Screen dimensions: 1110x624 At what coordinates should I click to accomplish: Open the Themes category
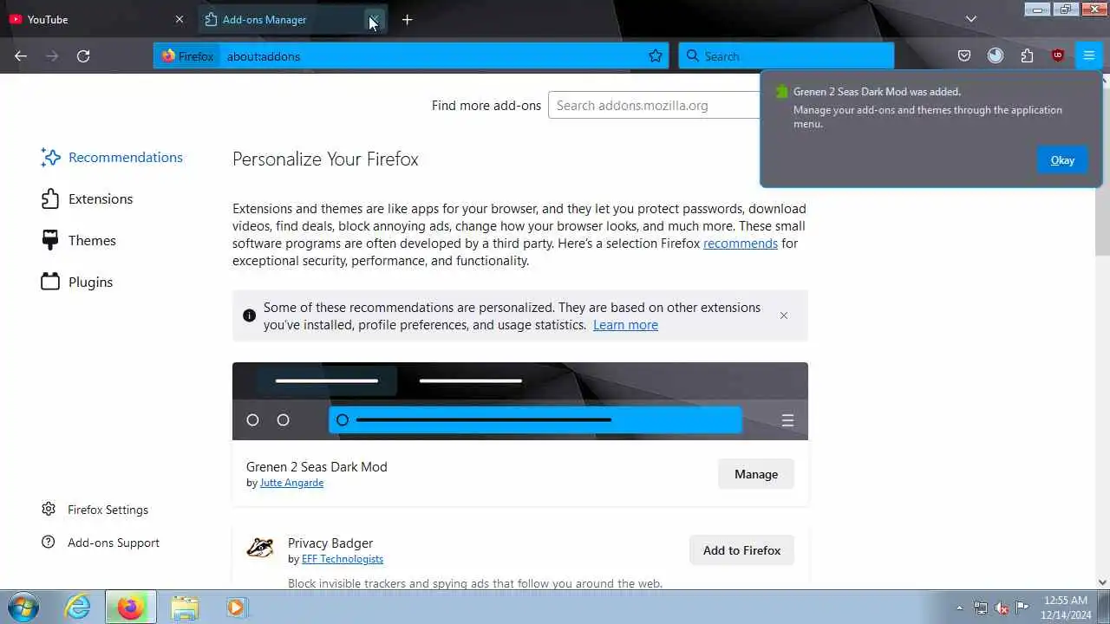78,241
